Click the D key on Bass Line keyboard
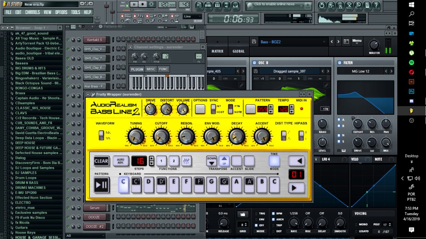The height and width of the screenshot is (239, 426). click(148, 185)
